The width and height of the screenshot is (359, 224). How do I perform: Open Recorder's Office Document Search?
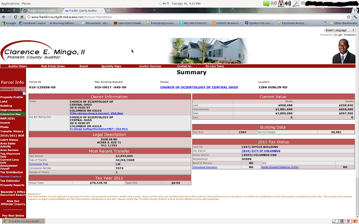pyautogui.click(x=13, y=194)
